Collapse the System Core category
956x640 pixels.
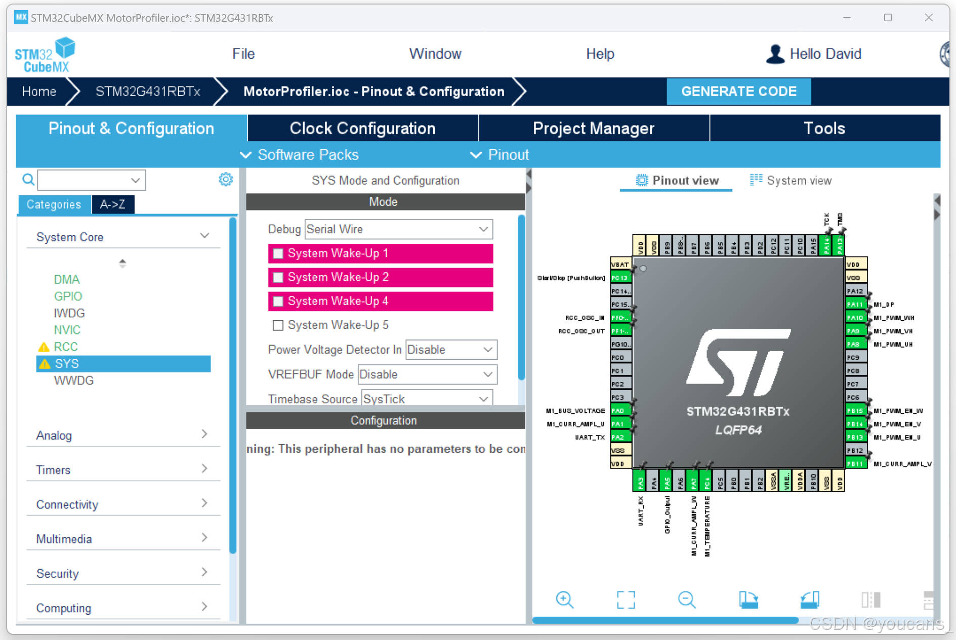(123, 237)
